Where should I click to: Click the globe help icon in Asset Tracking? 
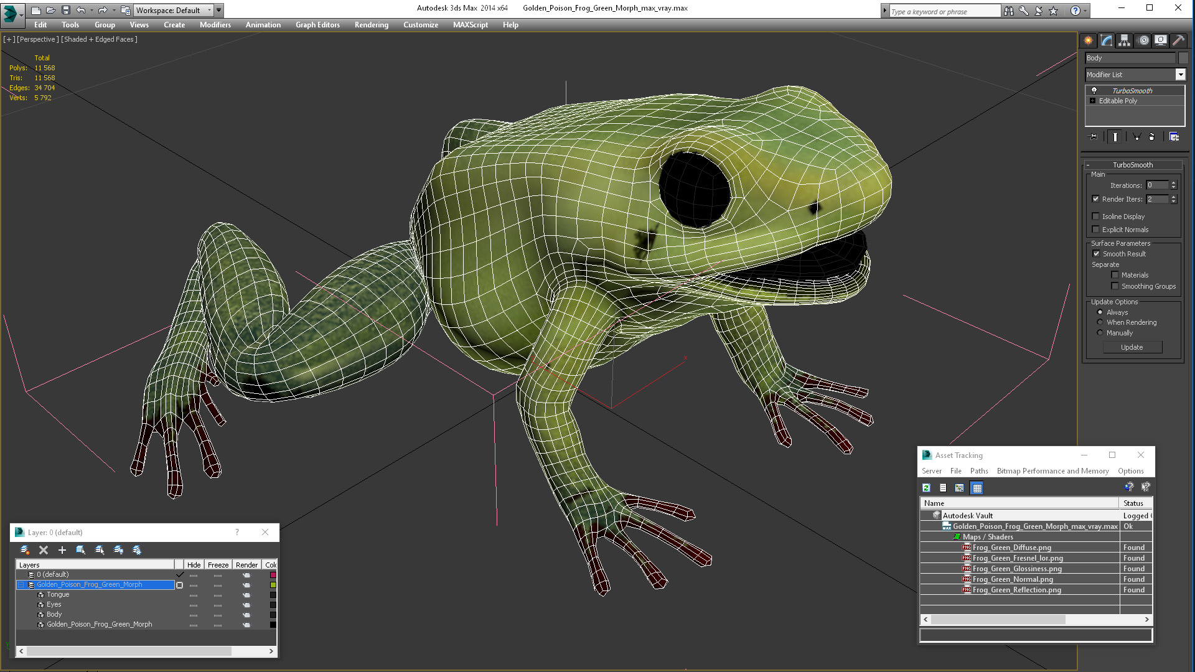pos(1129,487)
